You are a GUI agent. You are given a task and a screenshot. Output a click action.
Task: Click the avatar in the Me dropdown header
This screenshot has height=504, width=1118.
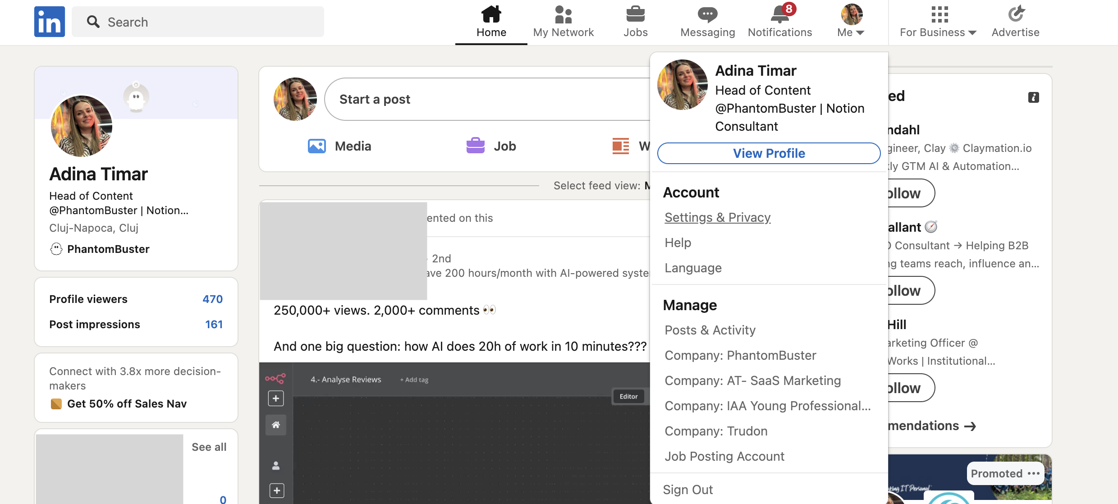click(683, 85)
